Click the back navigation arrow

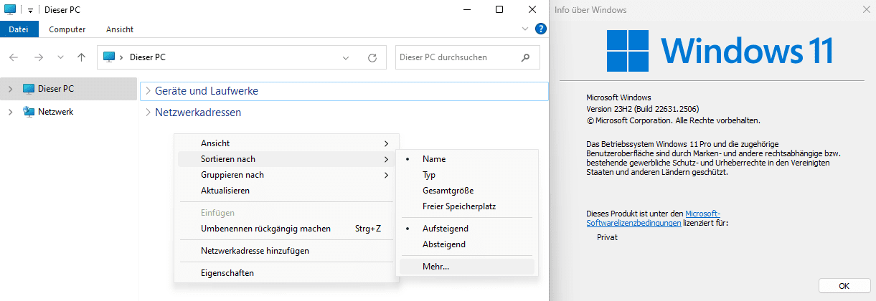pyautogui.click(x=14, y=57)
